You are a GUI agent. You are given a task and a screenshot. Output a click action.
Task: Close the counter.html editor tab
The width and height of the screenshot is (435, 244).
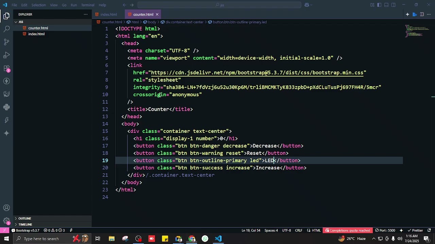click(x=157, y=15)
